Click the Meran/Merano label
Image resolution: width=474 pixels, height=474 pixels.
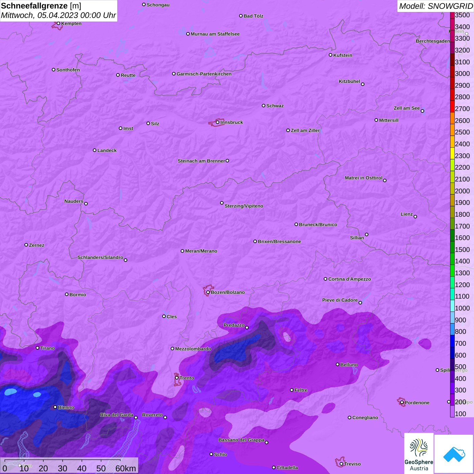[x=201, y=251]
